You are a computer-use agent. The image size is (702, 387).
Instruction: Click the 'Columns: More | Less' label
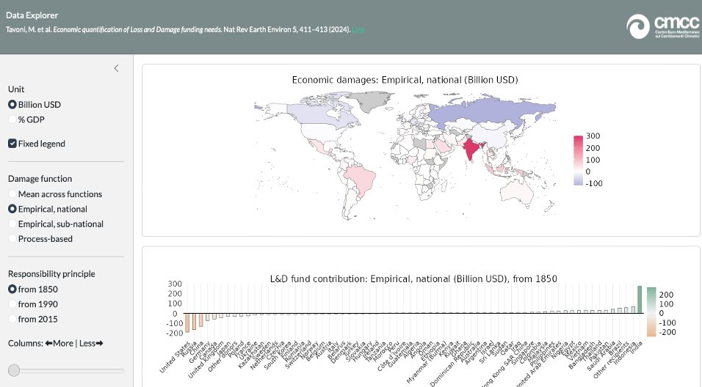[x=56, y=344]
